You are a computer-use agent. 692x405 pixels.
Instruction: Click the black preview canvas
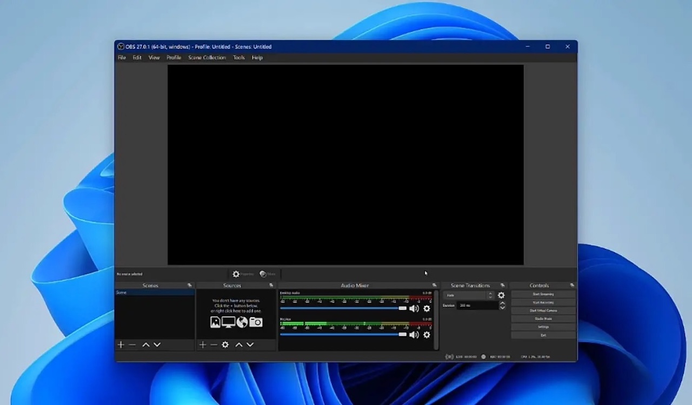(345, 165)
